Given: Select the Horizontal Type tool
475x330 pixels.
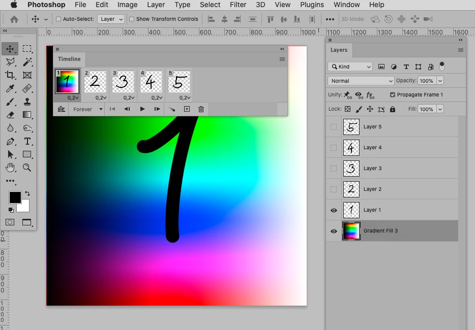Looking at the screenshot, I should [27, 141].
